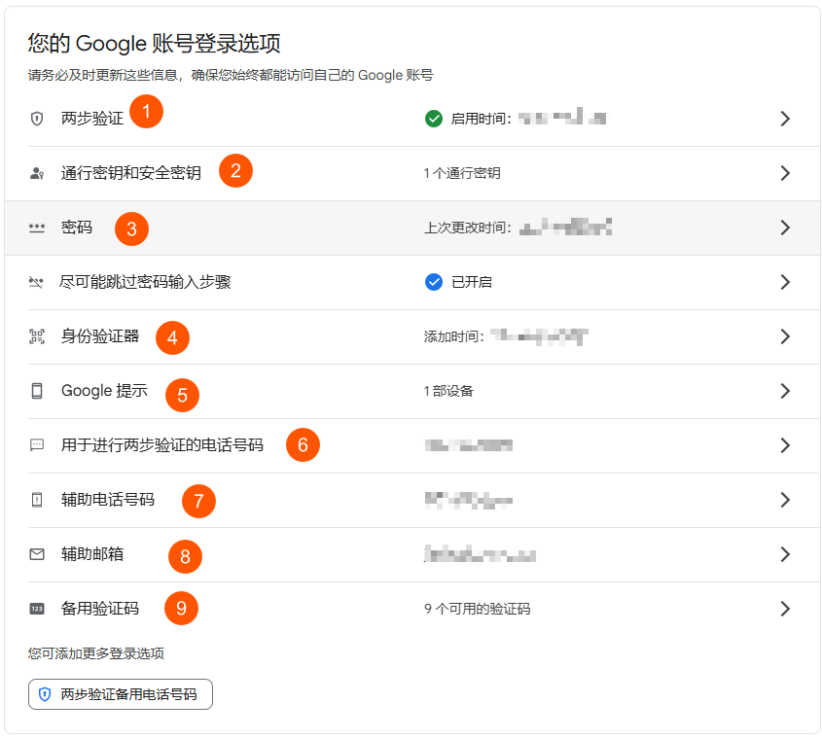
Task: Click the blue checkmark next to 已开启
Action: 434,282
